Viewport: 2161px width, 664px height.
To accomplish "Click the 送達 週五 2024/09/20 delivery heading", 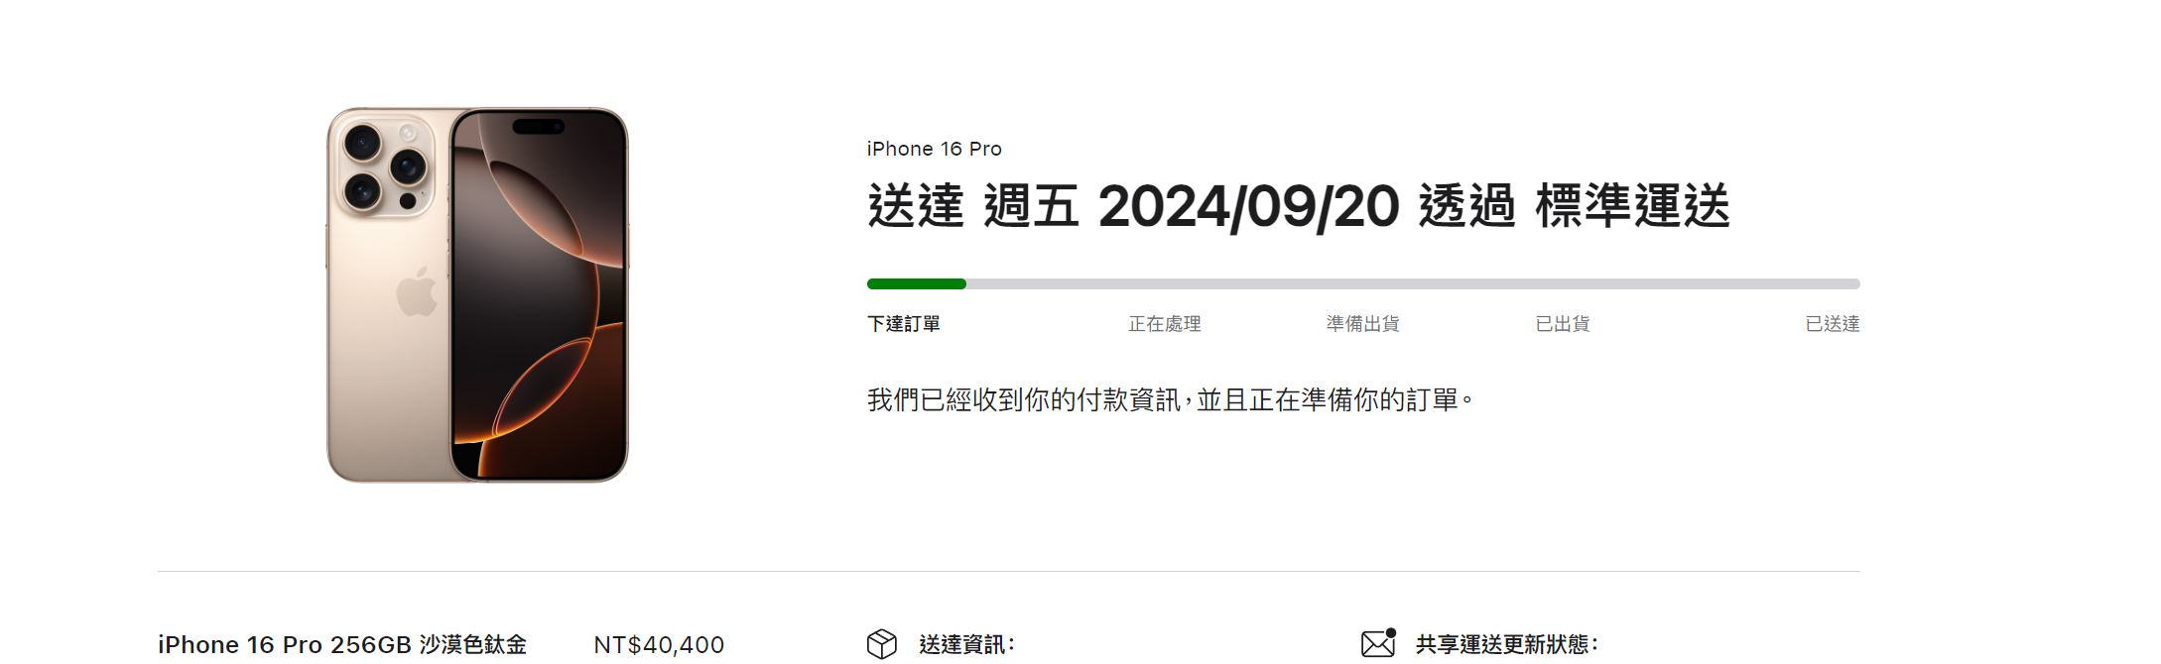I will point(1298,206).
